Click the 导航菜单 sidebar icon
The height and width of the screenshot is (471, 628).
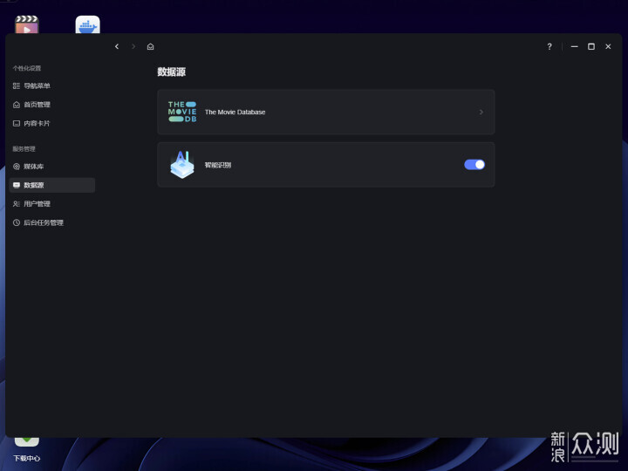click(x=17, y=85)
